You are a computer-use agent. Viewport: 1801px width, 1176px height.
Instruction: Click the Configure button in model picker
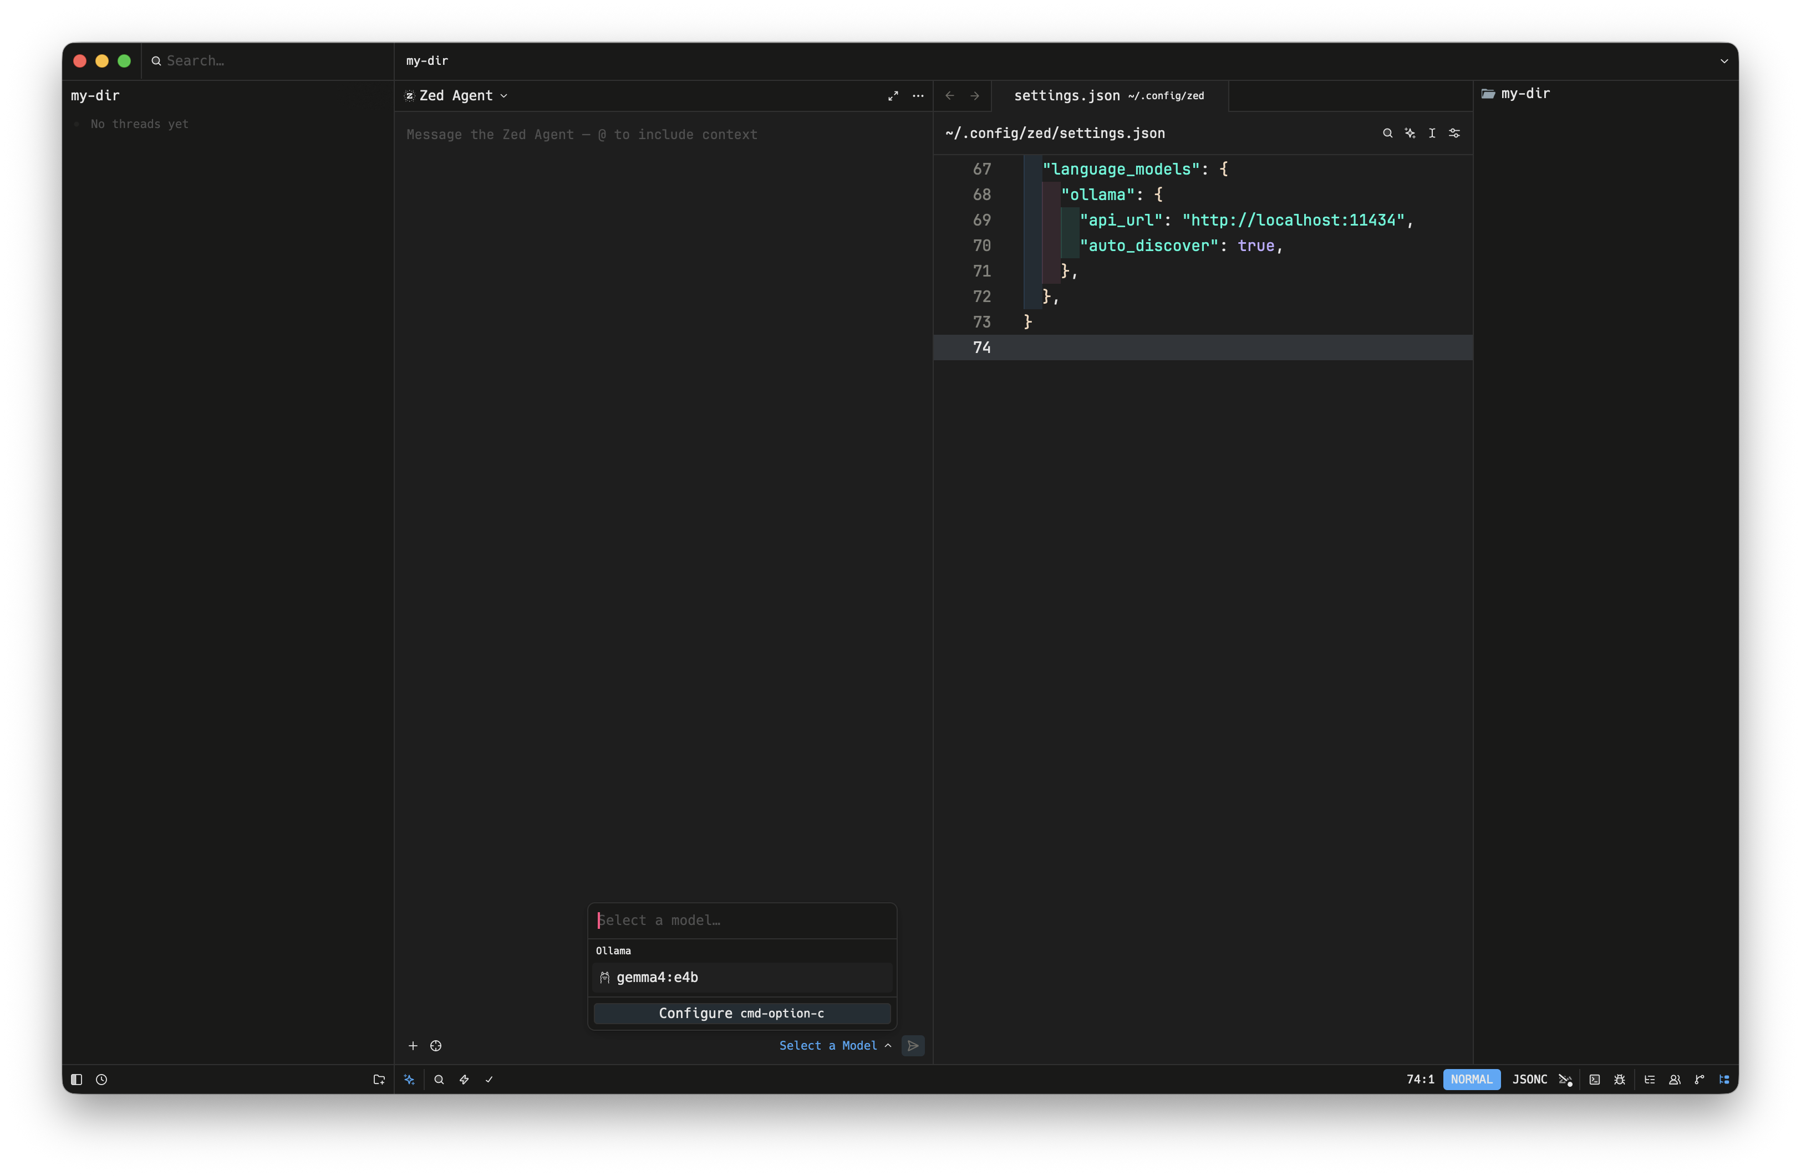(742, 1014)
